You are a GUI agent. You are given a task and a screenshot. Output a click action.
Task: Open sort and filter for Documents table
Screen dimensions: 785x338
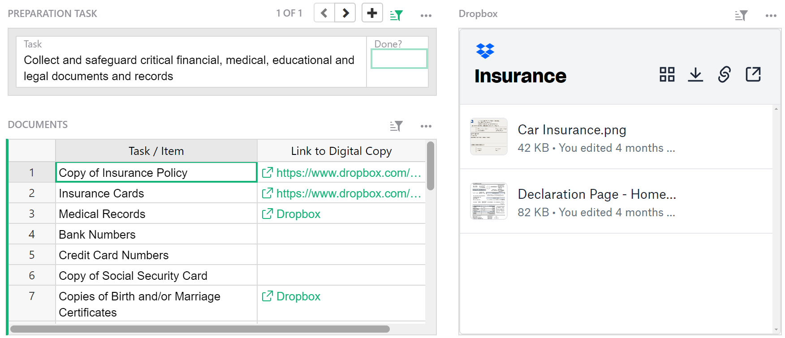pos(396,126)
